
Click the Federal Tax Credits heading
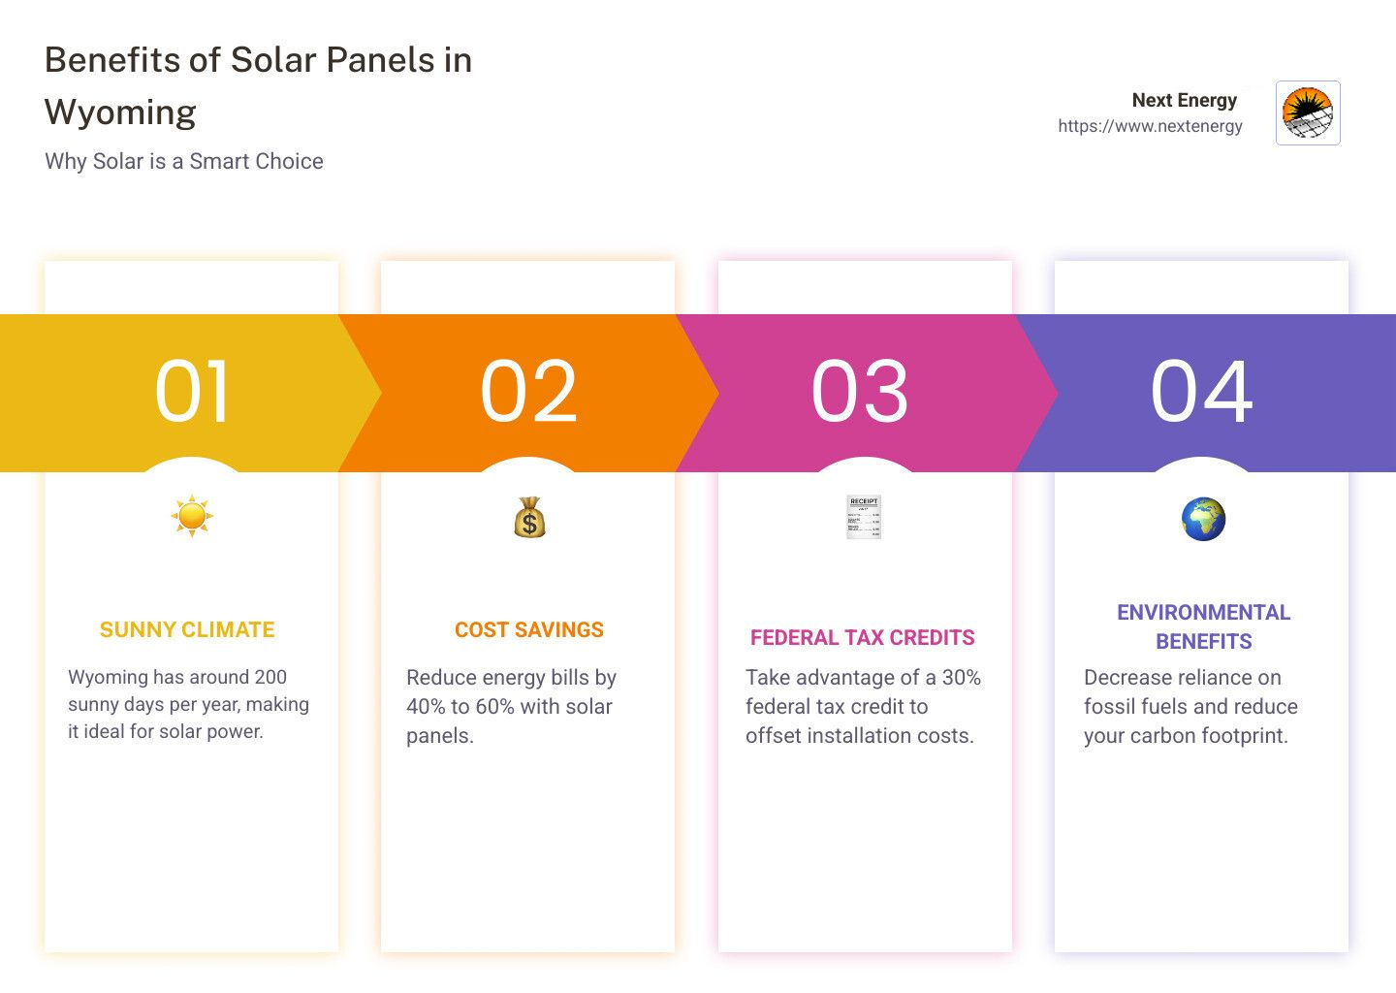point(863,637)
